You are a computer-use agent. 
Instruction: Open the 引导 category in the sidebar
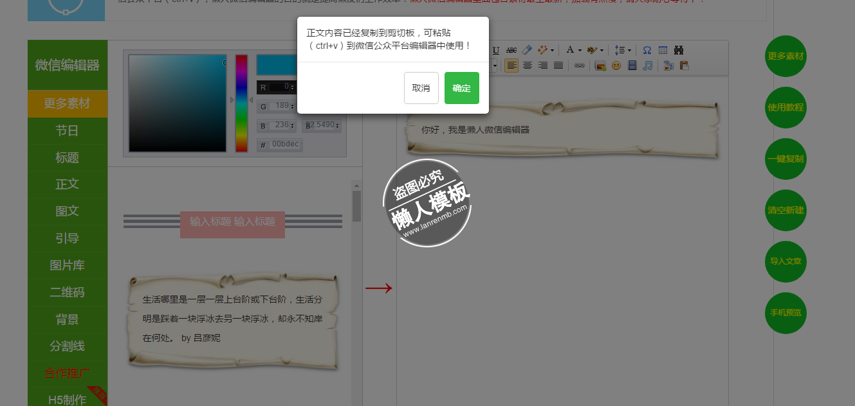coord(68,238)
